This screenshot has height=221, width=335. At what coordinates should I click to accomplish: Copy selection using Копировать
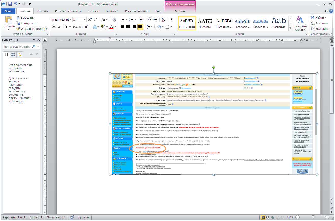point(27,23)
